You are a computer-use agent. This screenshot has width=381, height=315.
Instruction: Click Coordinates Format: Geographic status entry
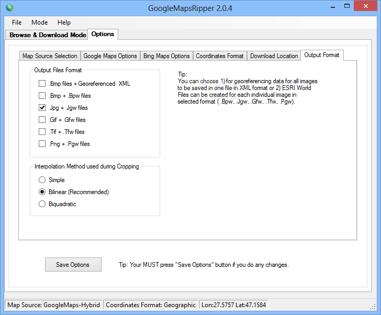tap(151, 305)
